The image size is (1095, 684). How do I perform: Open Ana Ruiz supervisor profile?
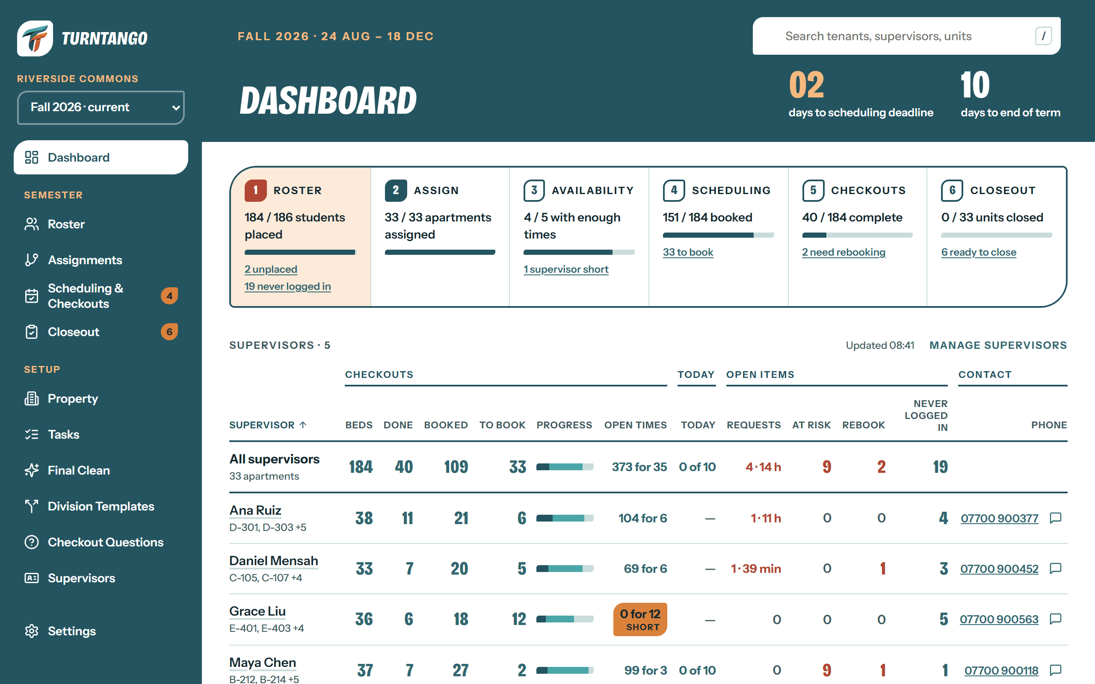(x=255, y=510)
